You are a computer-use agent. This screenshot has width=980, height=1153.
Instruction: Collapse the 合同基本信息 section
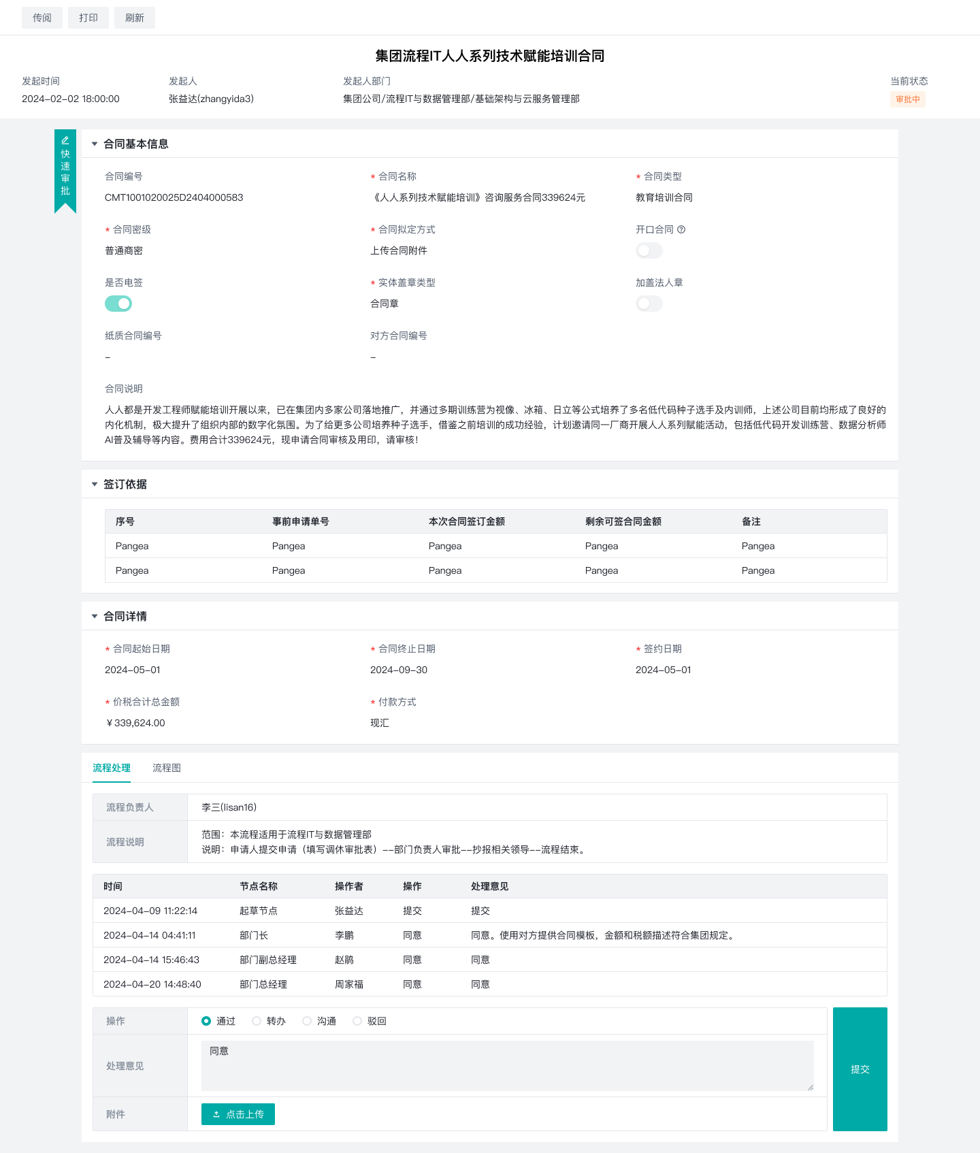tap(95, 144)
